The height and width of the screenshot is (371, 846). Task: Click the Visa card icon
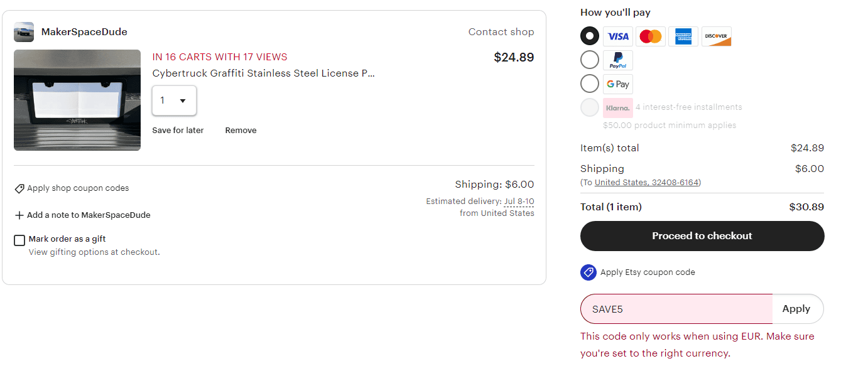(x=617, y=36)
